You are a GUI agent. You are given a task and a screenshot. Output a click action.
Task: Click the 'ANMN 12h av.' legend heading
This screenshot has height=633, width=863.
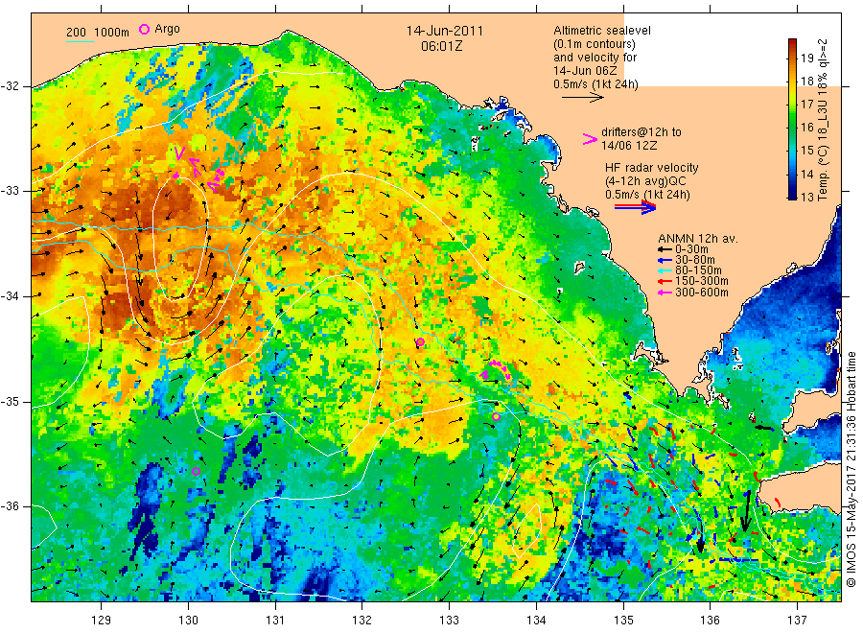tap(698, 239)
